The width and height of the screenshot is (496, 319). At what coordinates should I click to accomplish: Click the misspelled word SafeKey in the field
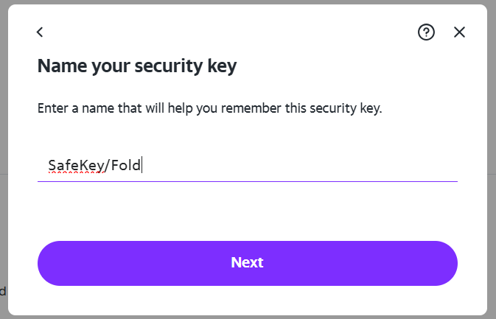pos(76,165)
